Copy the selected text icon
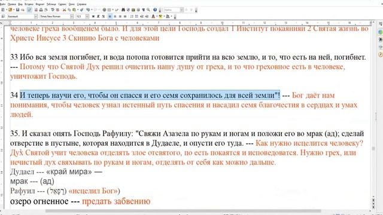The image size is (383, 215). point(69,10)
